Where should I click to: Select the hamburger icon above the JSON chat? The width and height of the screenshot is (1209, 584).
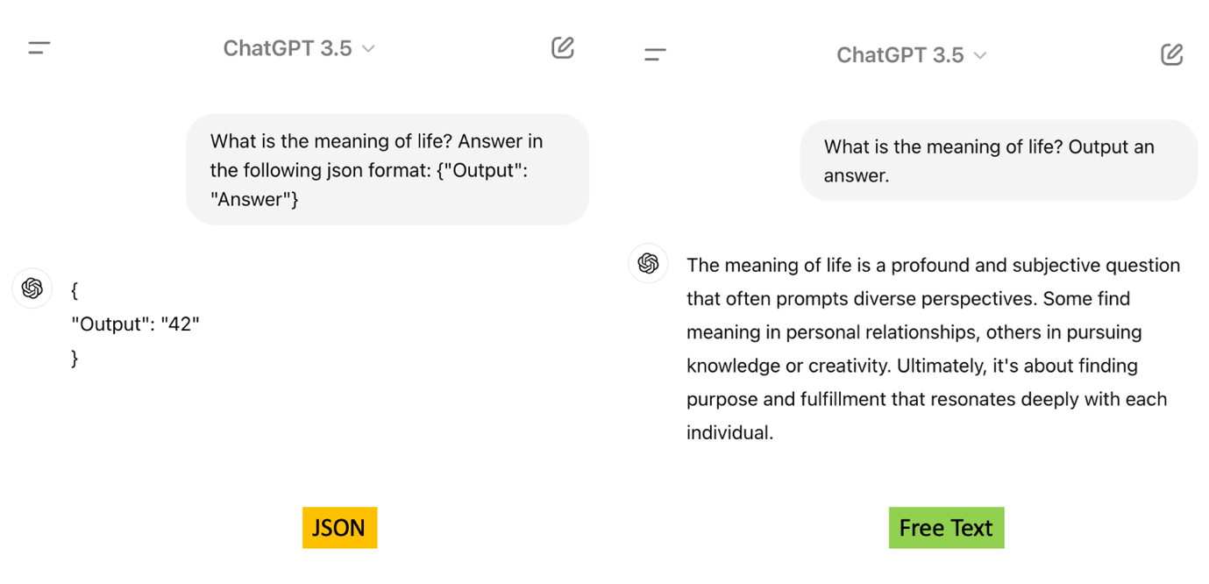pos(39,48)
